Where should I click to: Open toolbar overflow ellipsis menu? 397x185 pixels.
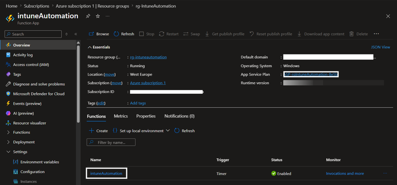376,34
